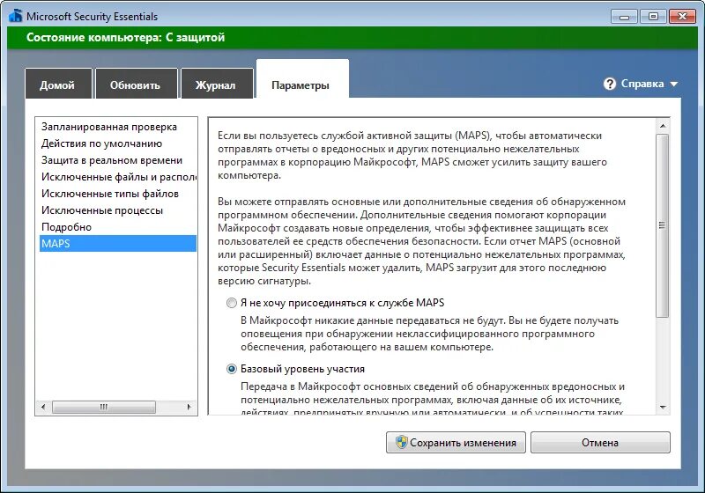Select Базовый уровень участия radio button

pyautogui.click(x=231, y=369)
